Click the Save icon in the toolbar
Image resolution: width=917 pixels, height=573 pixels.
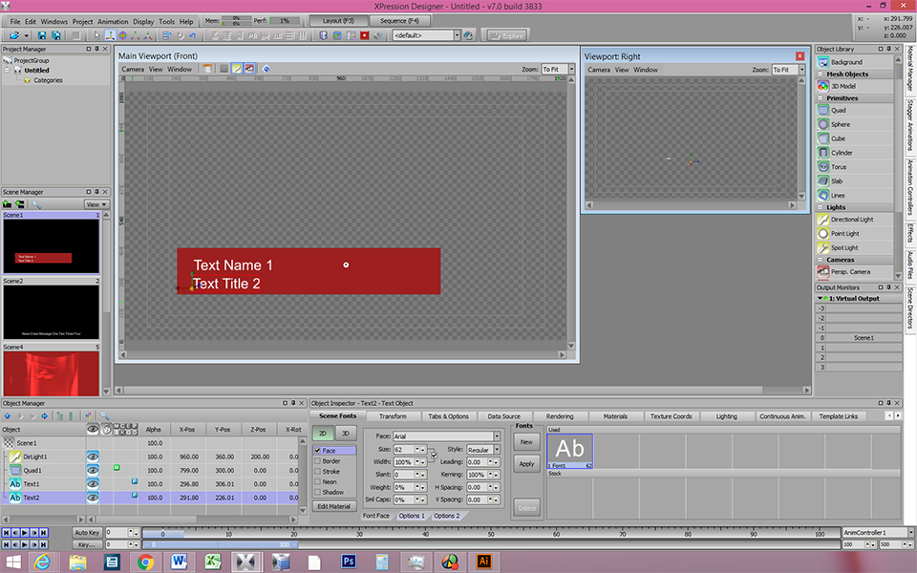pos(41,35)
